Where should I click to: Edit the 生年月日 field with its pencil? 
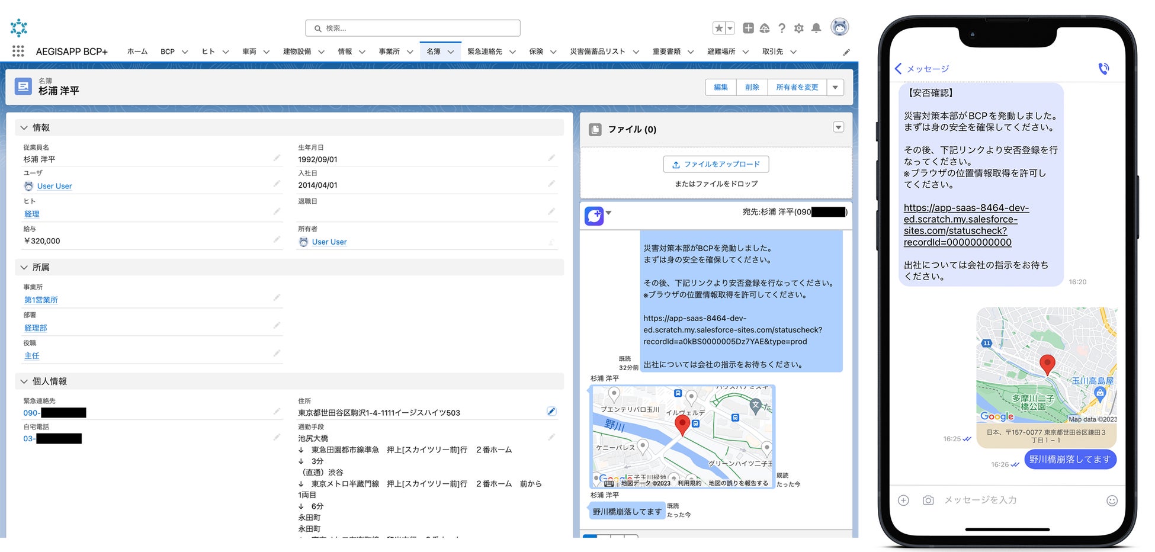click(x=551, y=158)
